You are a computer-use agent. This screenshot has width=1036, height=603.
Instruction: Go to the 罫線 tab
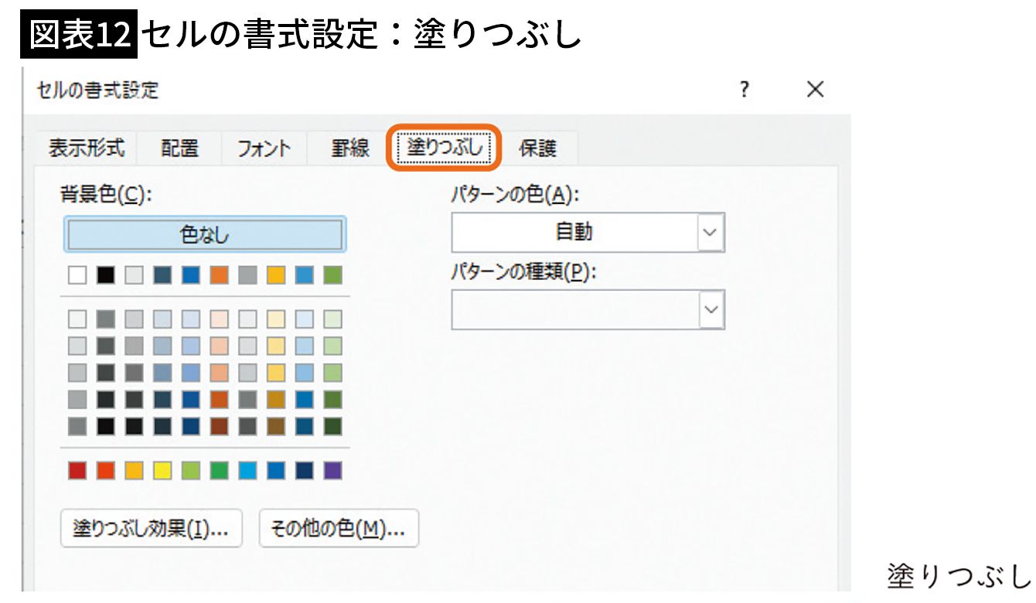pos(350,148)
